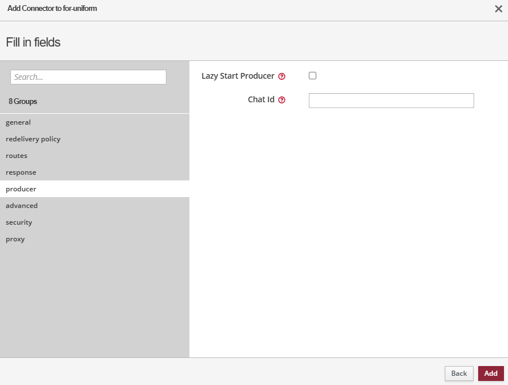
Task: Focus the Chat Id text field
Action: [391, 101]
